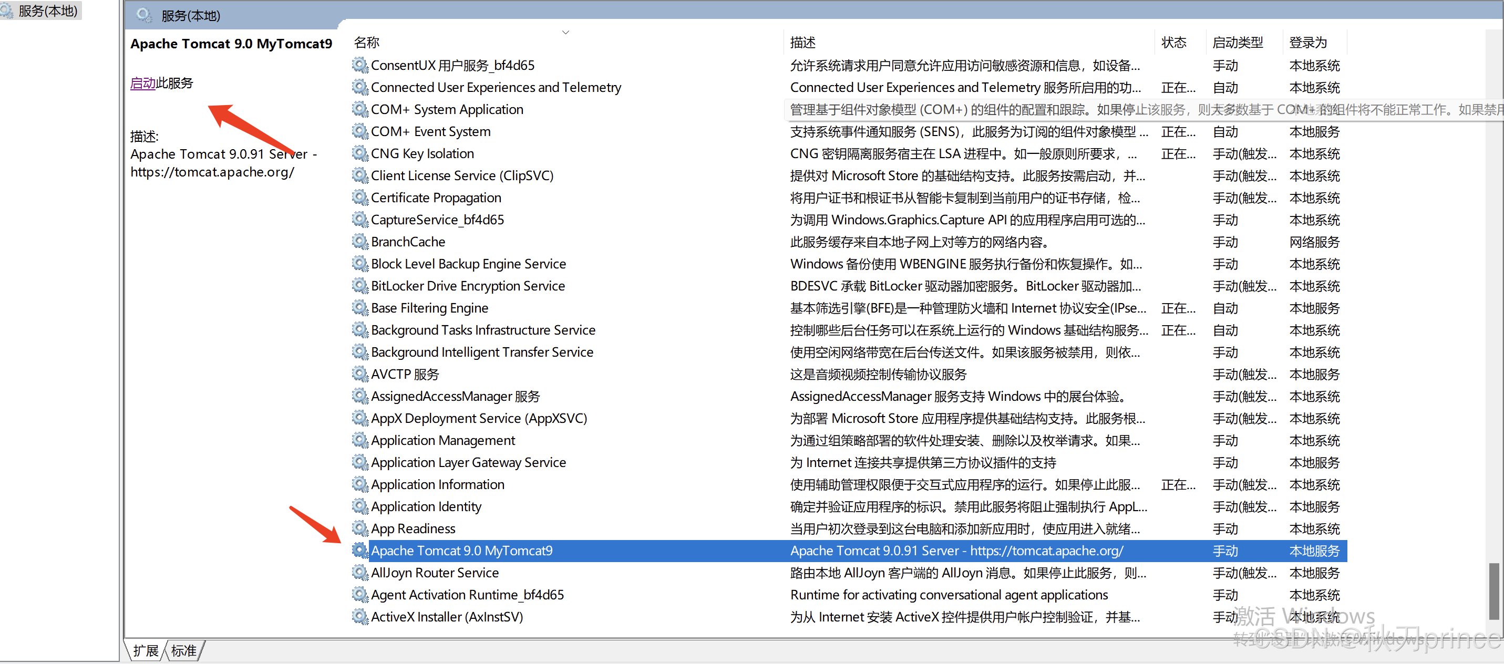This screenshot has height=664, width=1504.
Task: Click the Block Level Backup Engine Service icon
Action: click(360, 264)
